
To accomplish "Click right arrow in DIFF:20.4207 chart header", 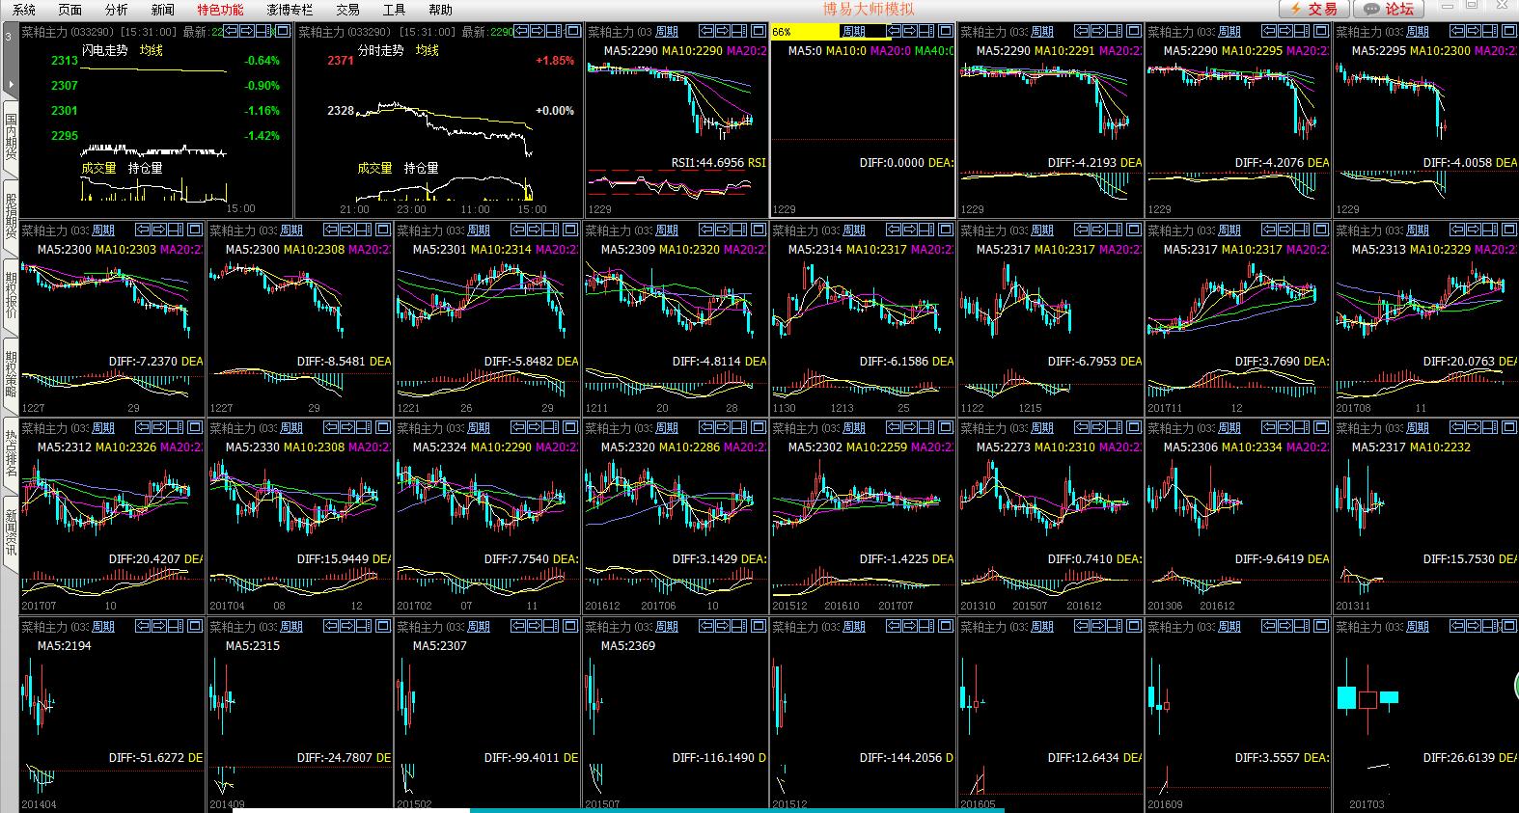I will point(159,427).
